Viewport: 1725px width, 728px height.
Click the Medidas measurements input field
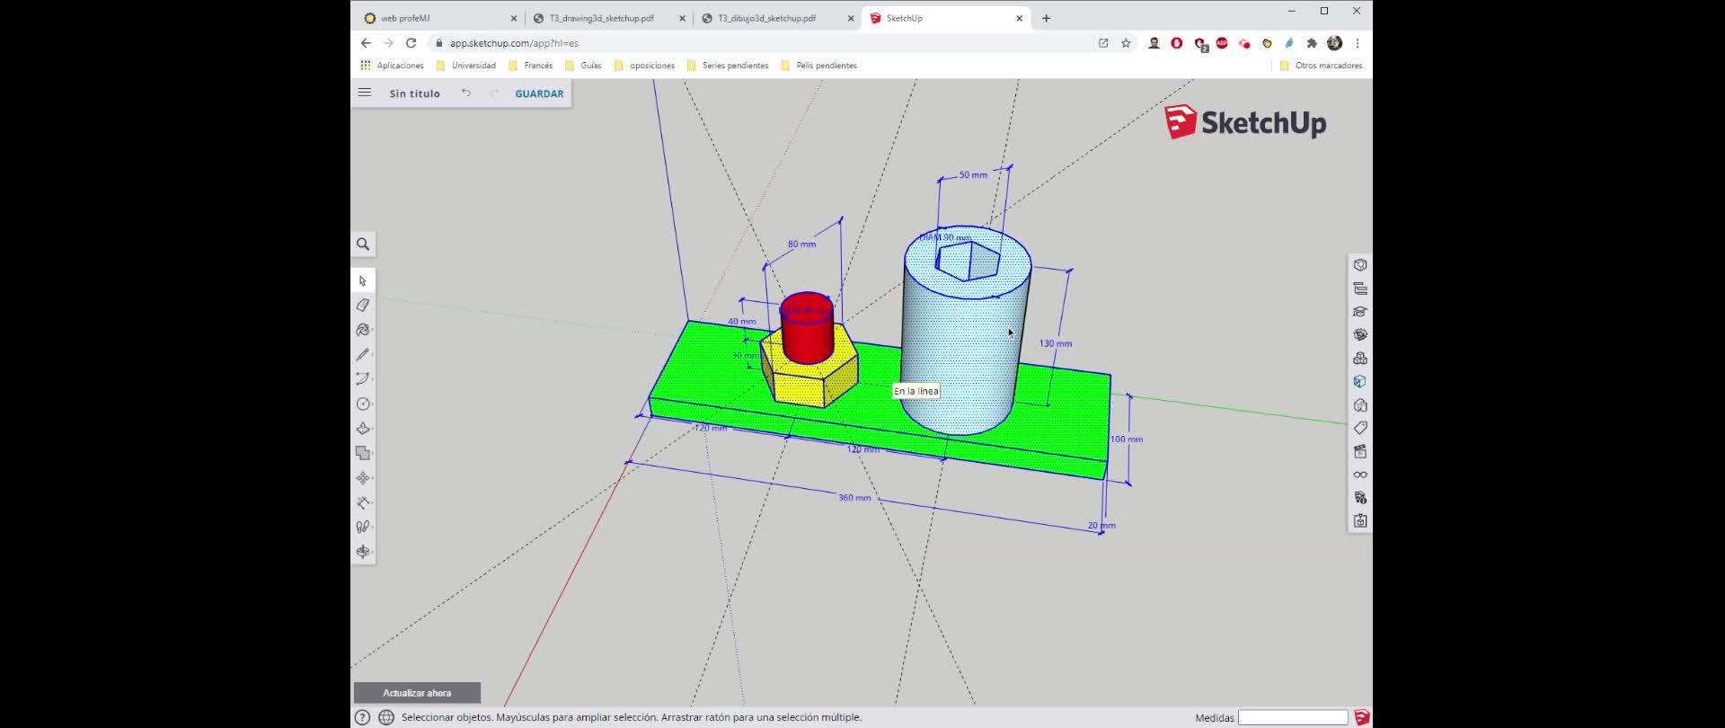[x=1292, y=717]
